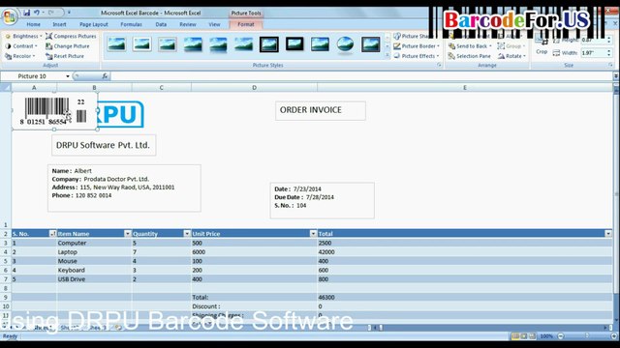This screenshot has width=620, height=348.
Task: Switch to Page Layout view in status bar
Action: (524, 336)
